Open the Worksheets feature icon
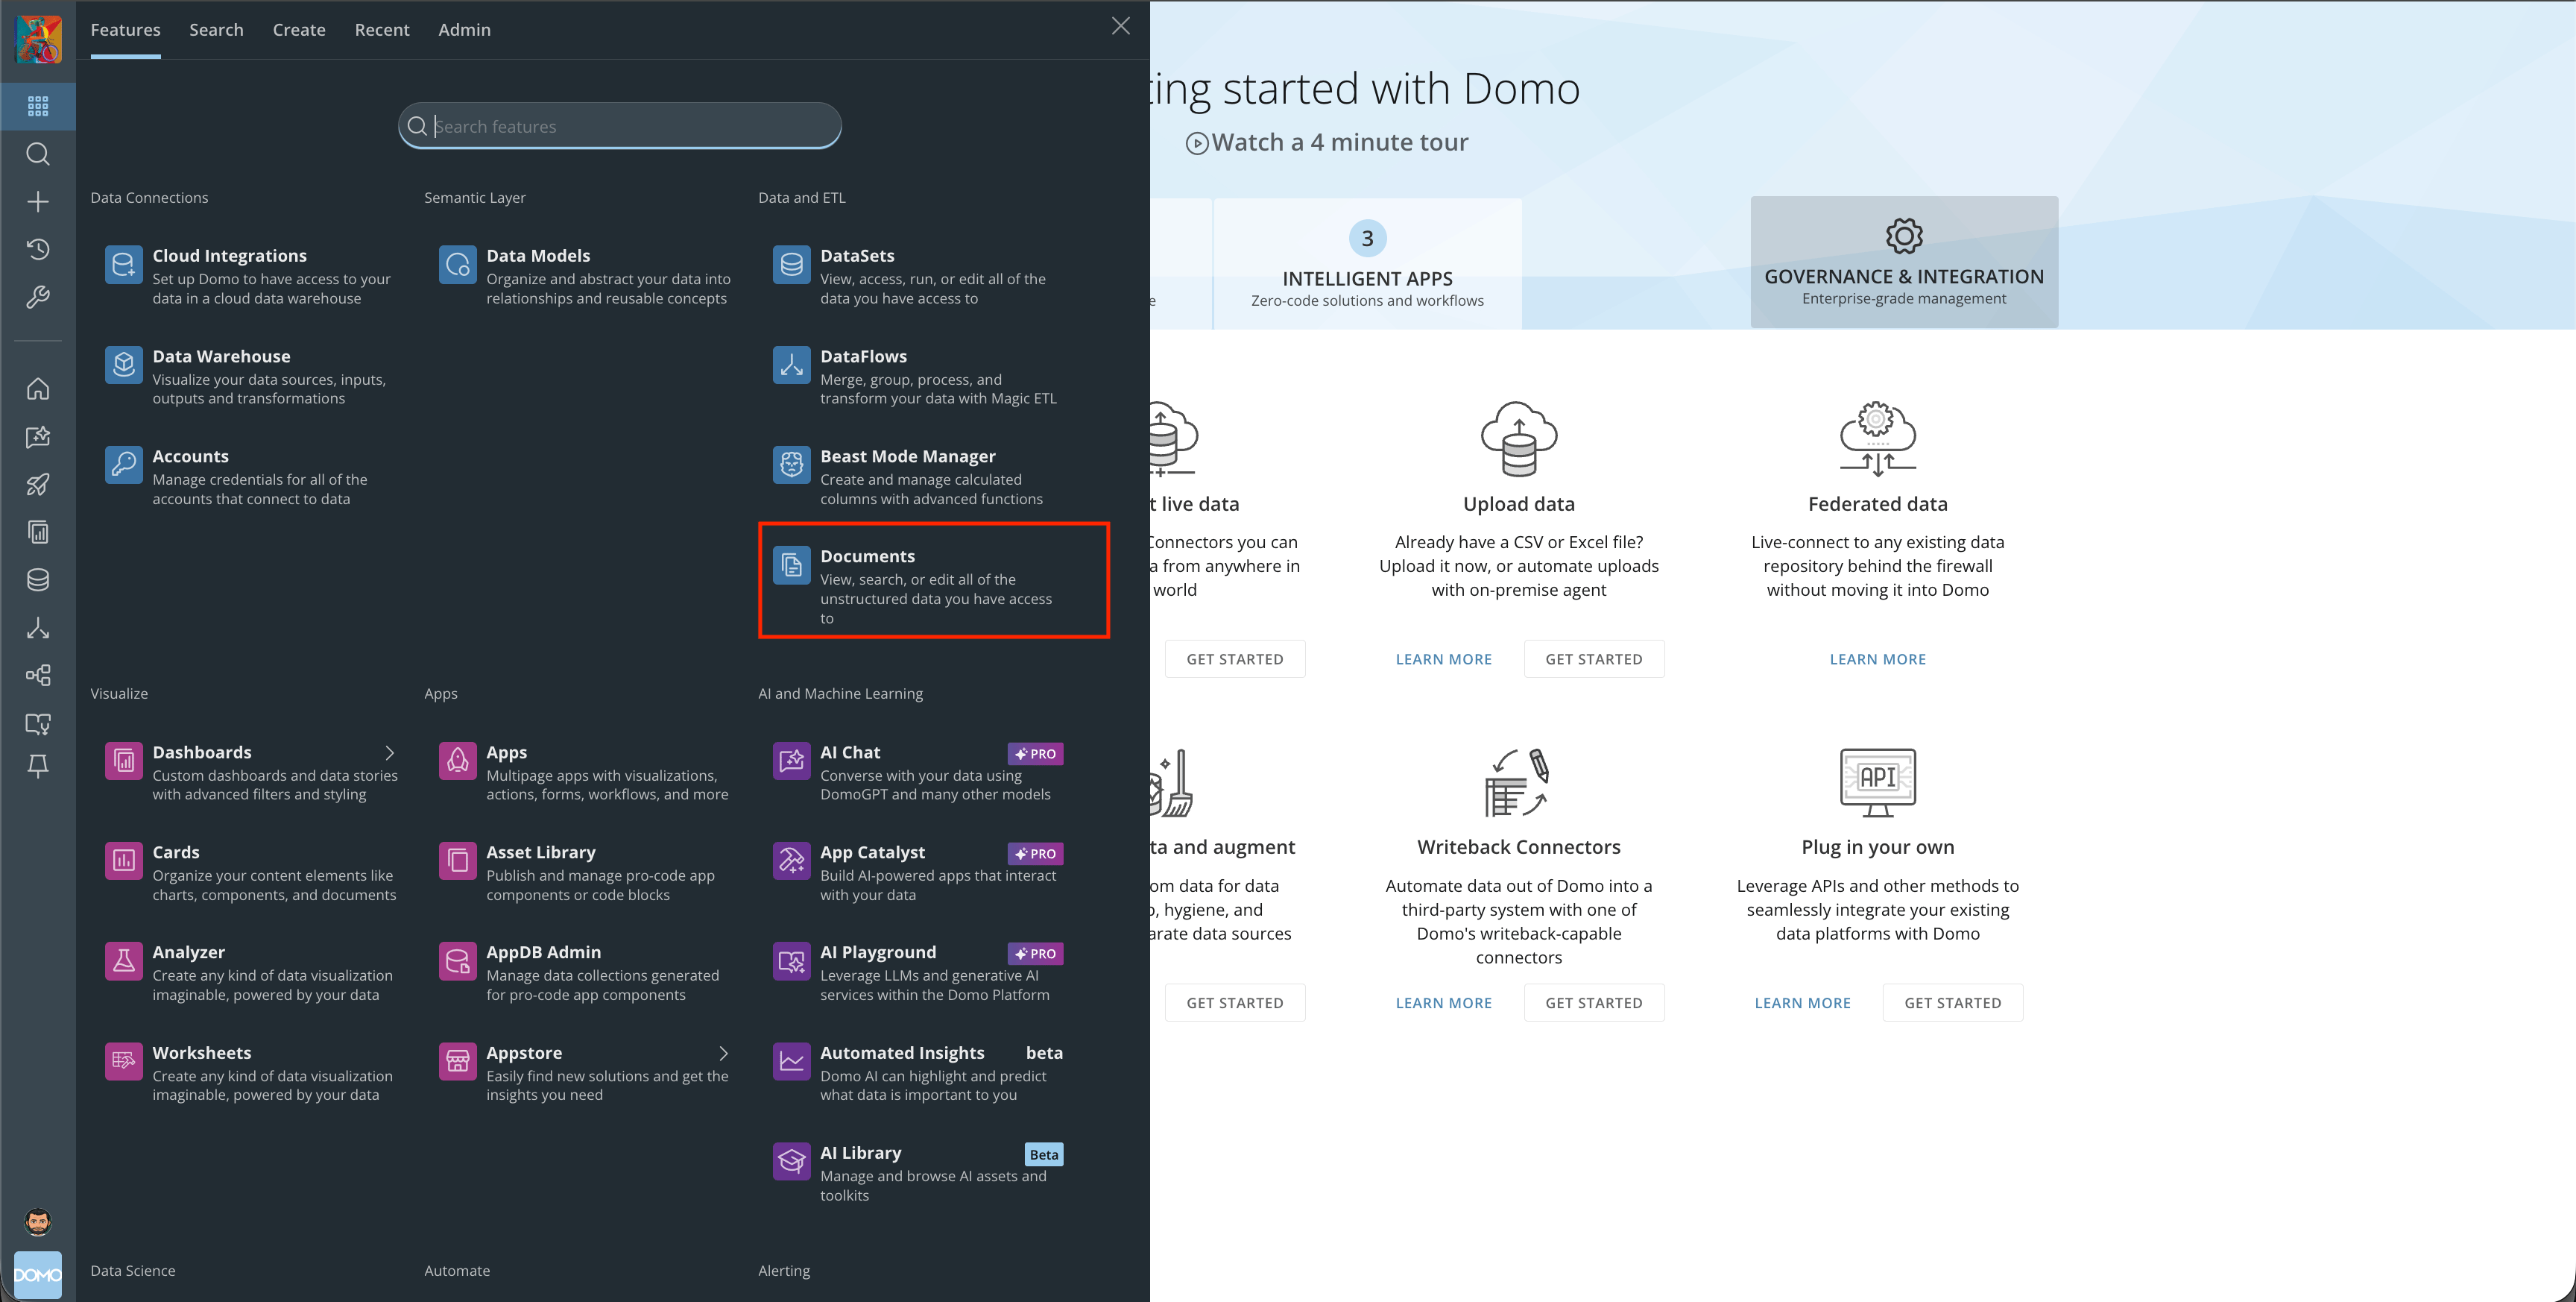 [x=124, y=1062]
